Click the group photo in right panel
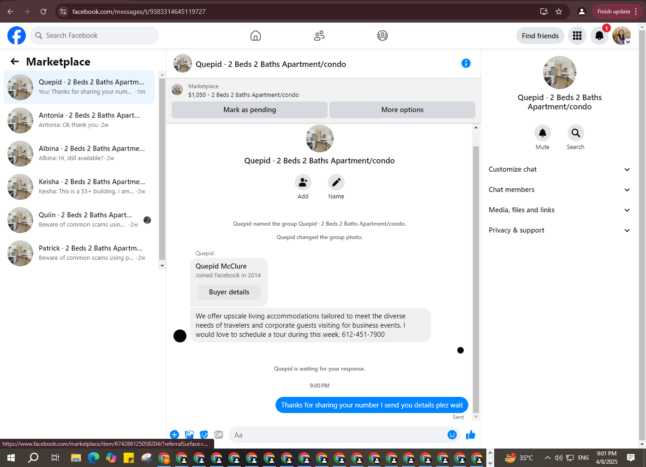The image size is (646, 467). pyautogui.click(x=560, y=72)
